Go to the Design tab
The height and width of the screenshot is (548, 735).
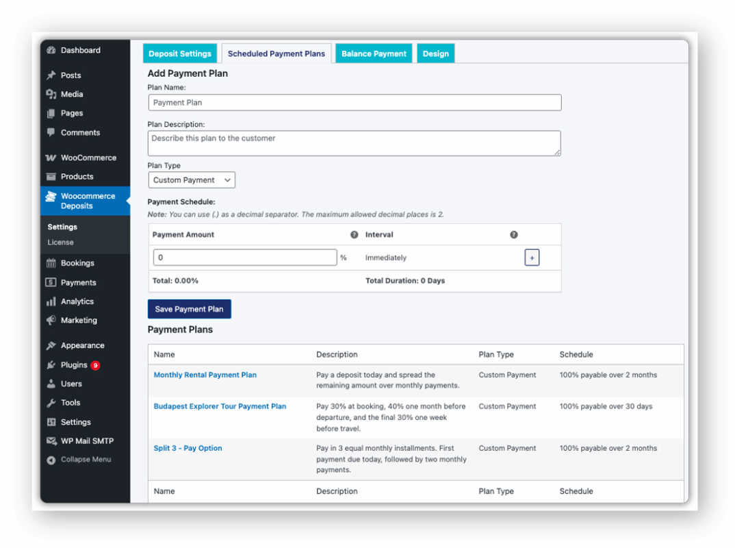435,53
